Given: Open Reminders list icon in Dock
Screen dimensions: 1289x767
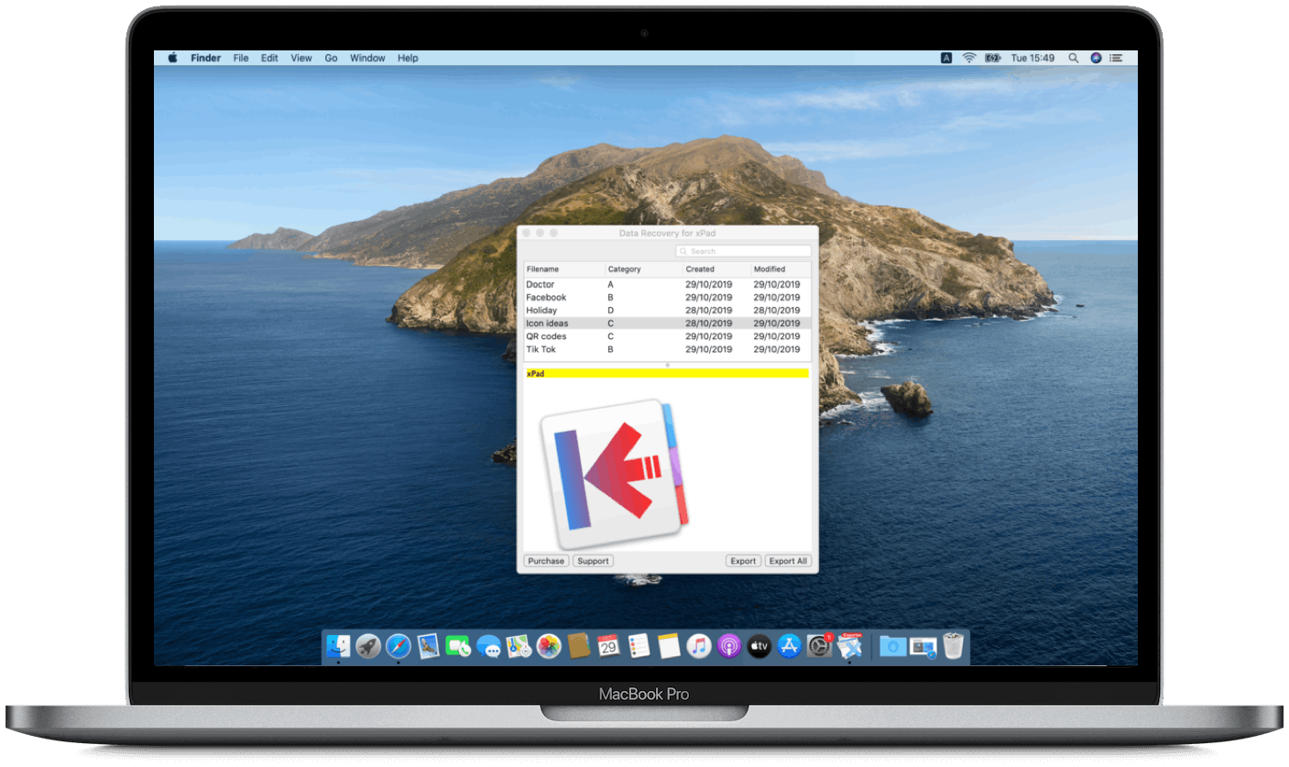Looking at the screenshot, I should [x=639, y=647].
